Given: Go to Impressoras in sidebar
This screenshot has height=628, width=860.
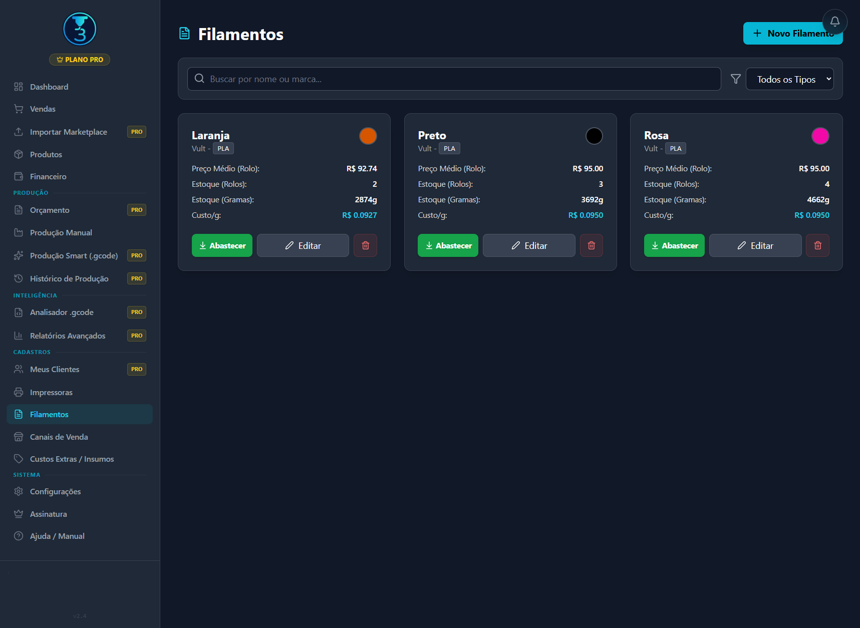Looking at the screenshot, I should tap(51, 392).
